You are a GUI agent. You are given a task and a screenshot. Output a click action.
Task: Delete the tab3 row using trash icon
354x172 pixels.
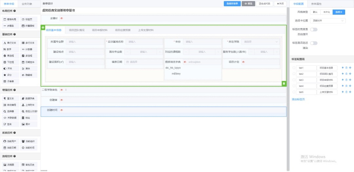346,80
